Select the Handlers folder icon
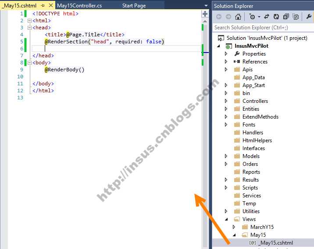This screenshot has height=249, width=314. [237, 133]
